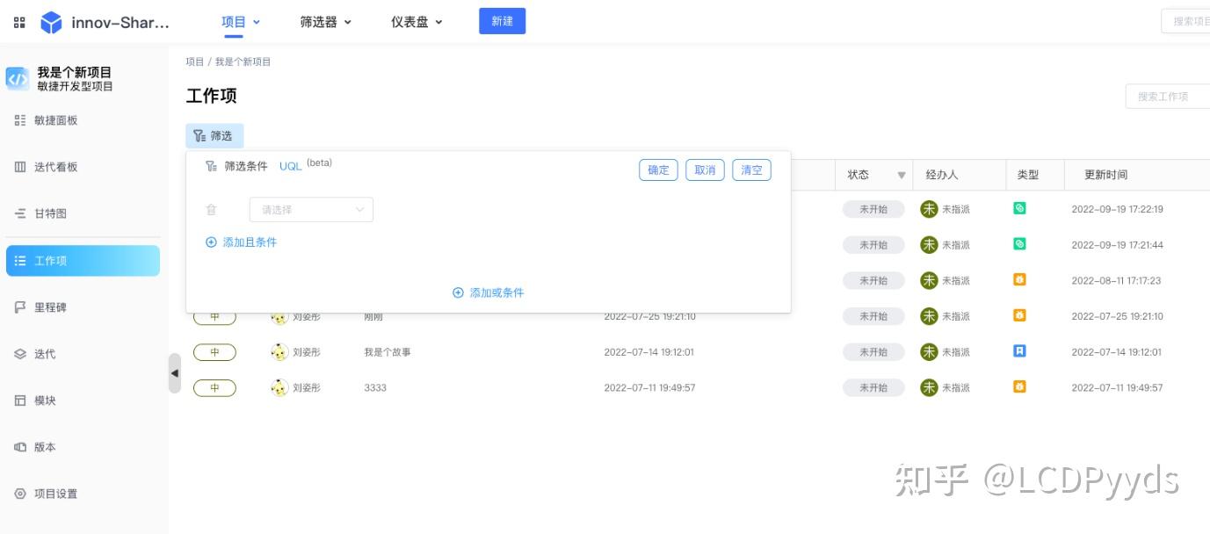
Task: Click the 经办人 column header
Action: tap(942, 175)
